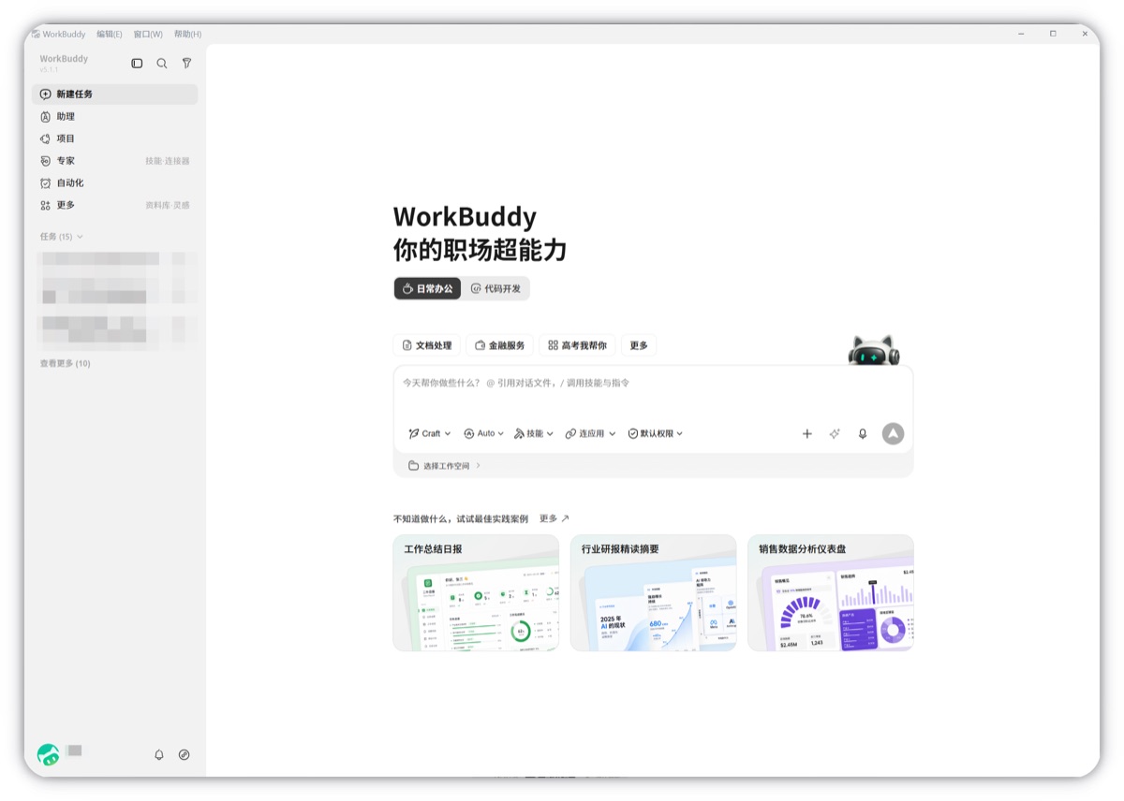Open notifications bell icon

(x=159, y=755)
